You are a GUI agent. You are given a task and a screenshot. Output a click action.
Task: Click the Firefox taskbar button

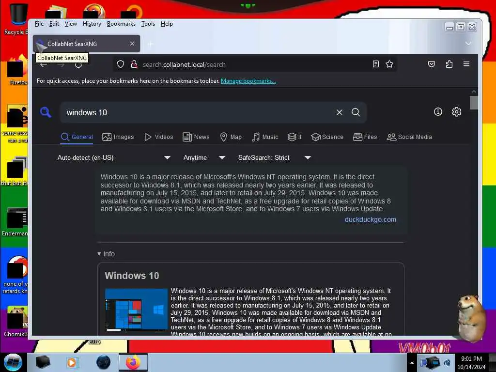coord(133,362)
